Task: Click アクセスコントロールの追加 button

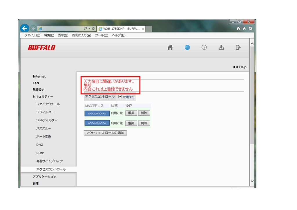Action: [x=105, y=133]
